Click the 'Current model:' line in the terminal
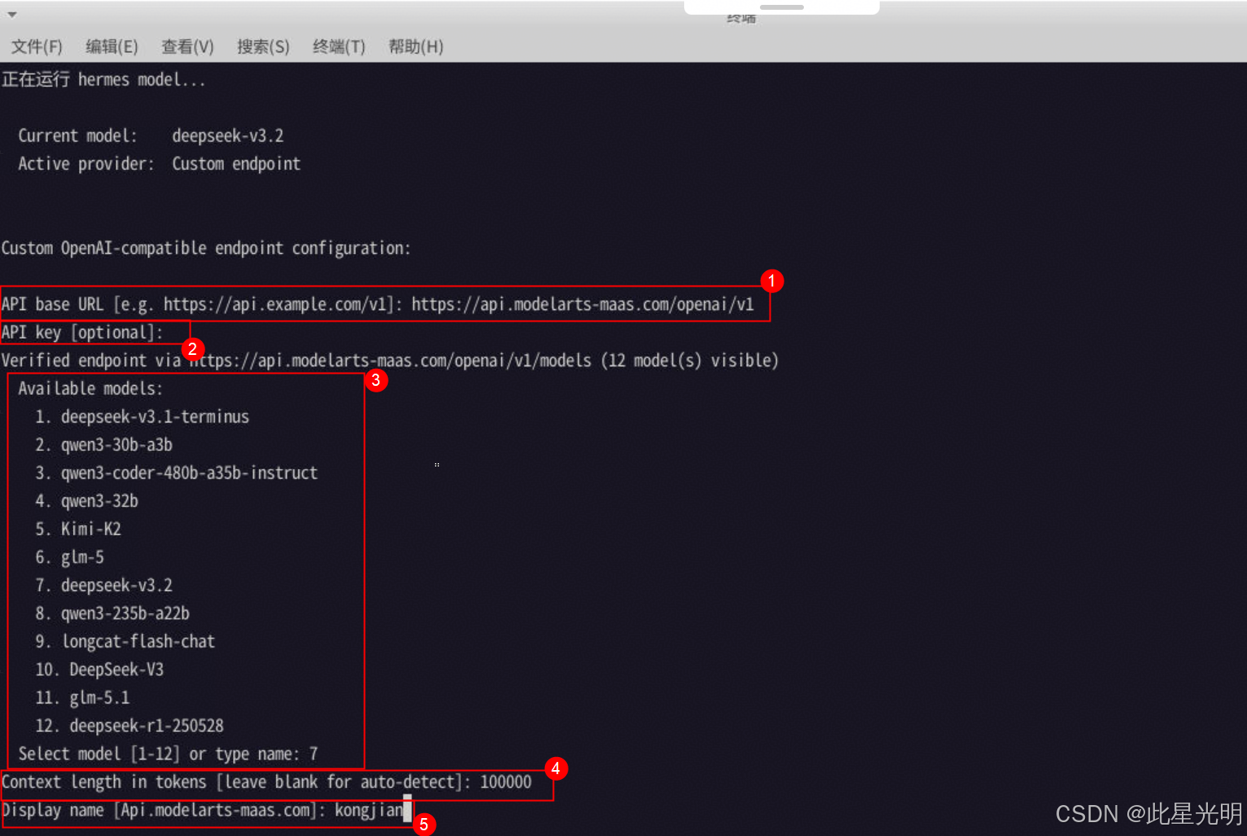The image size is (1247, 836). (x=151, y=136)
